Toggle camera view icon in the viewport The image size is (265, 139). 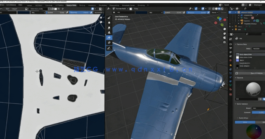pyautogui.click(x=224, y=37)
